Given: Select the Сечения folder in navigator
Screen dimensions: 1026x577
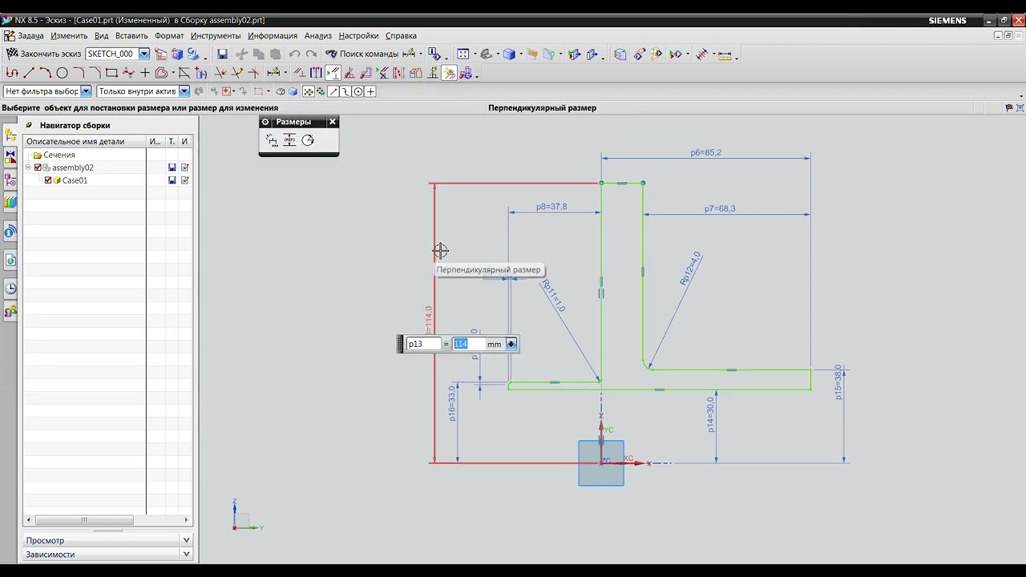Looking at the screenshot, I should tap(59, 155).
